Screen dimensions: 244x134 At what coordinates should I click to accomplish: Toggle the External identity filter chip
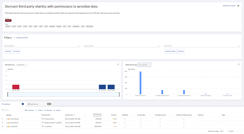(x=8, y=51)
